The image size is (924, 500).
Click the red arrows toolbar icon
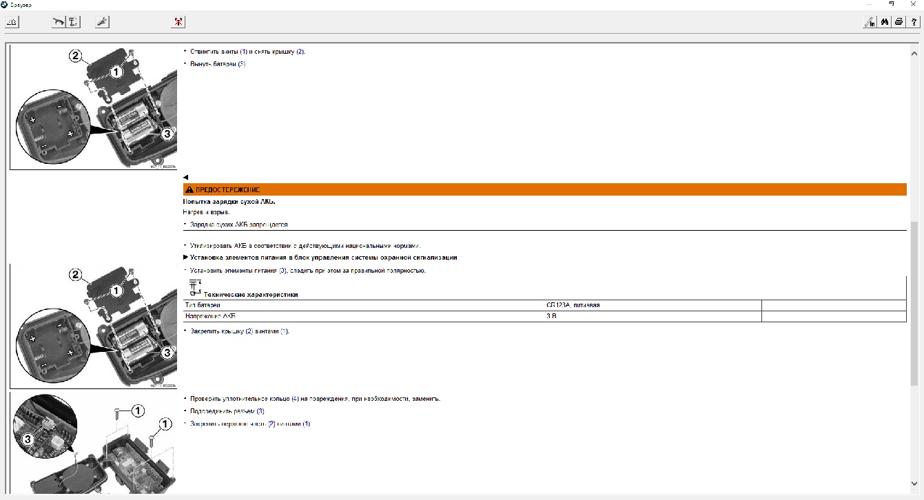coord(178,22)
